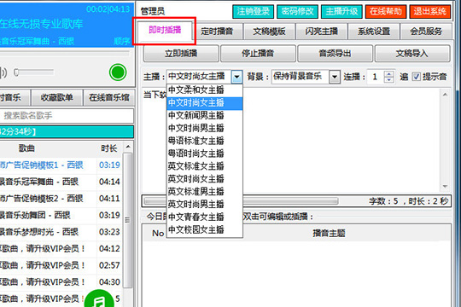Pick 粤语时尚女主播 in dropdown list
Screen dimensions: 461x307
(x=205, y=153)
